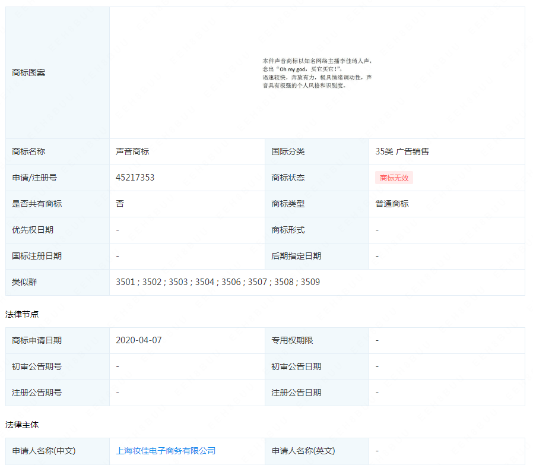Image resolution: width=533 pixels, height=465 pixels.
Task: Click the 商标图案 row label
Action: [x=28, y=72]
